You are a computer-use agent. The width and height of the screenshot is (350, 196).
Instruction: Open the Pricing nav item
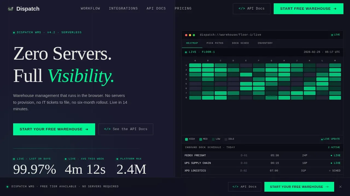pyautogui.click(x=183, y=8)
